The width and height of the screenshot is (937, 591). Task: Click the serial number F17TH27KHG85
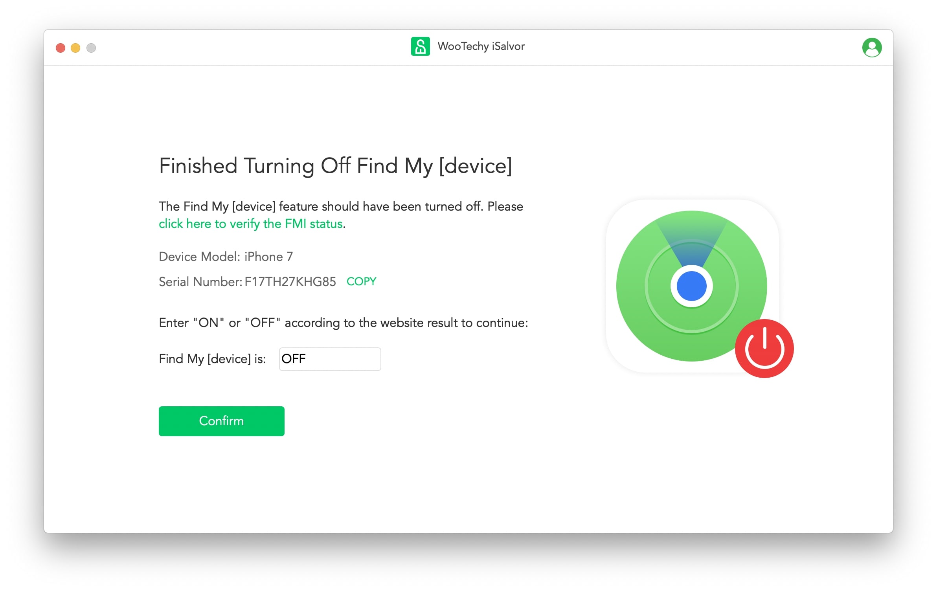tap(290, 281)
